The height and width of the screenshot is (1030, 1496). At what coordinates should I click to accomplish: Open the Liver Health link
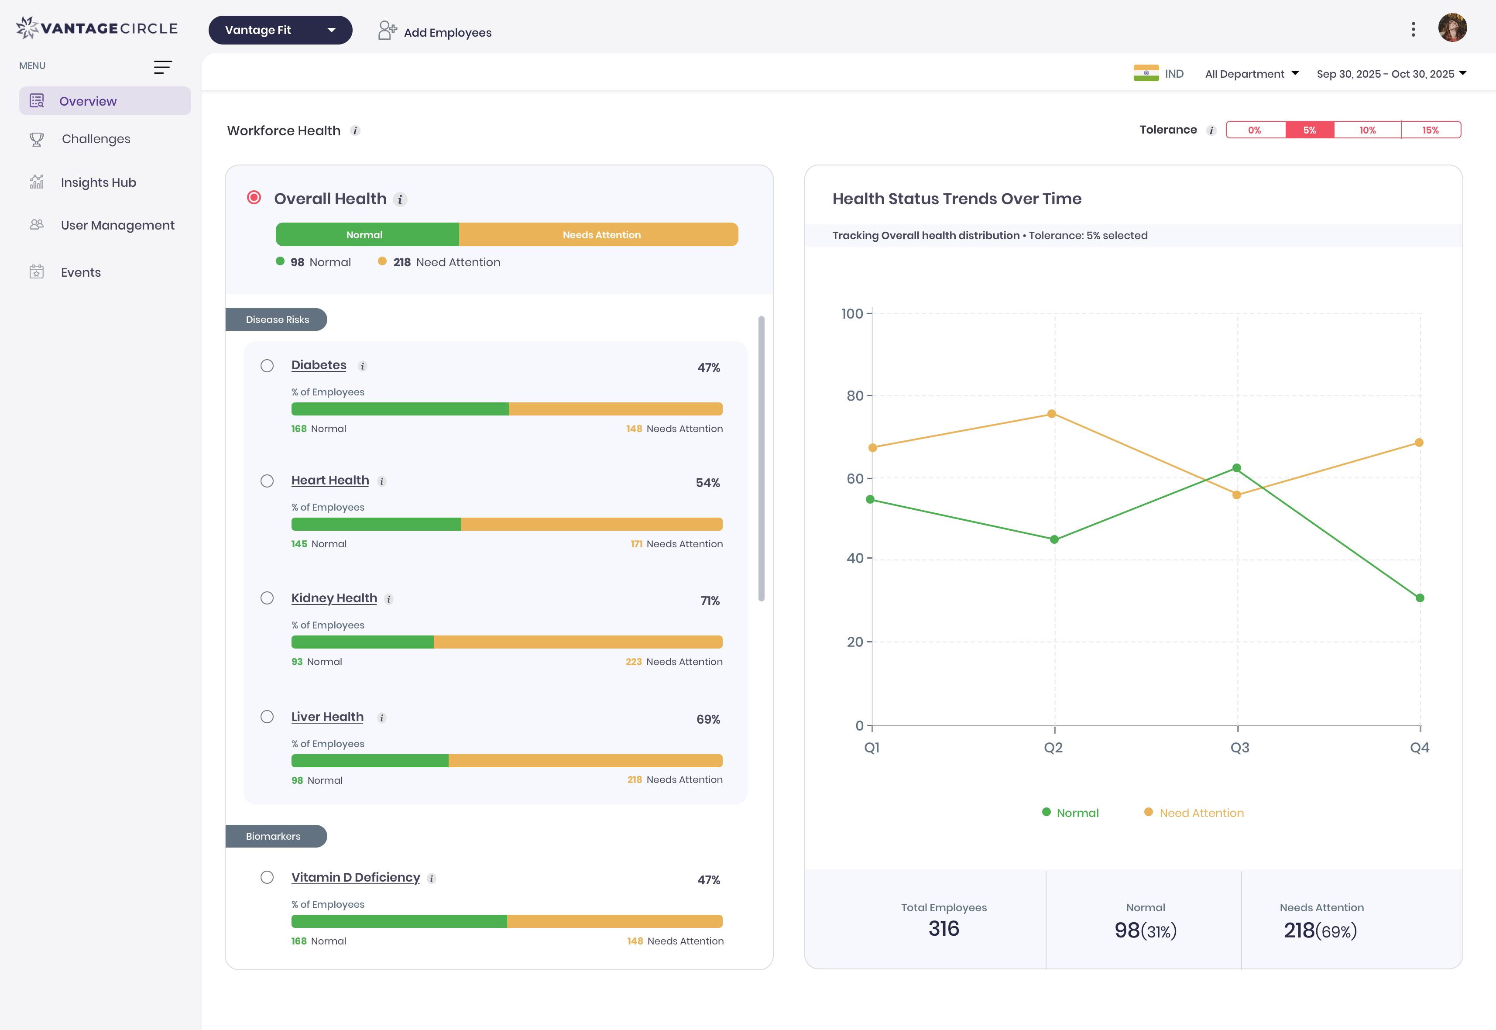(x=327, y=716)
